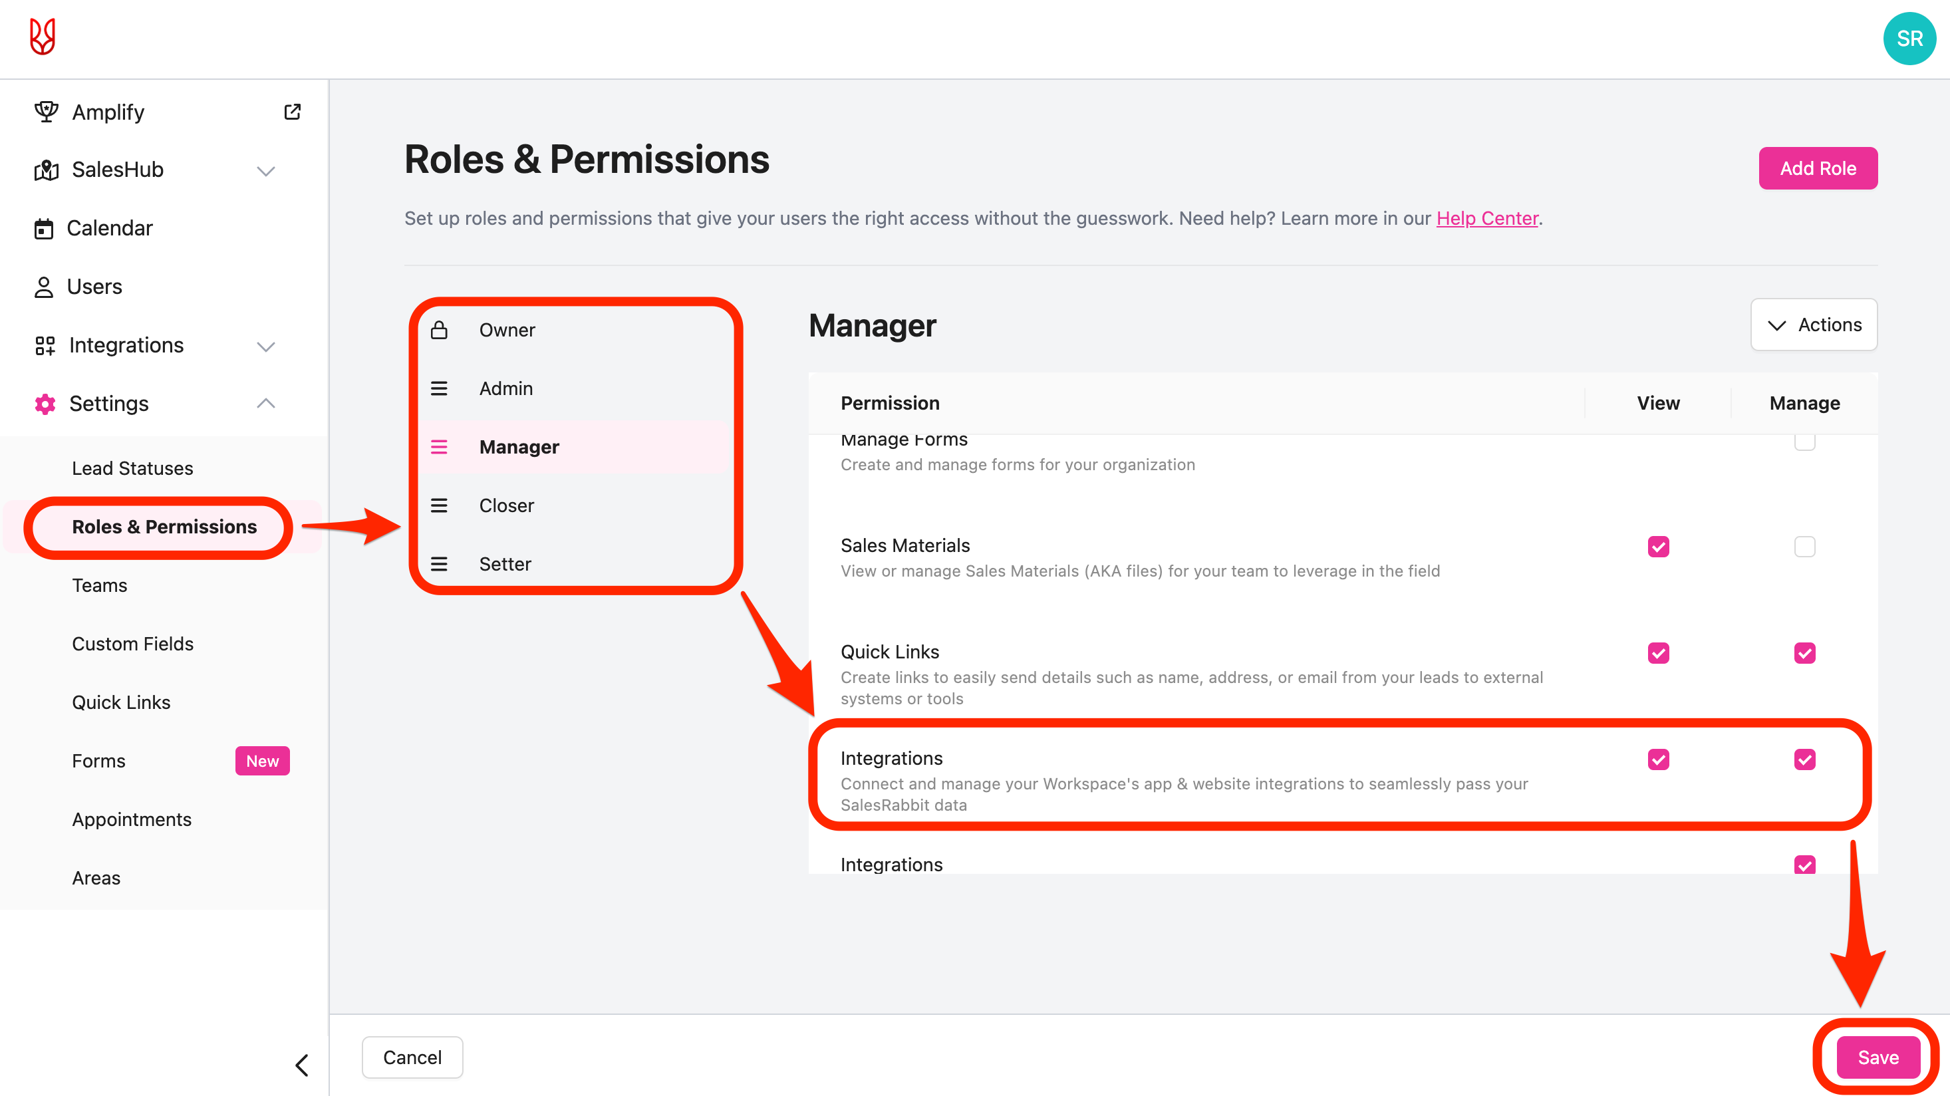This screenshot has height=1096, width=1950.
Task: Click the Admin role drag handle
Action: [439, 388]
